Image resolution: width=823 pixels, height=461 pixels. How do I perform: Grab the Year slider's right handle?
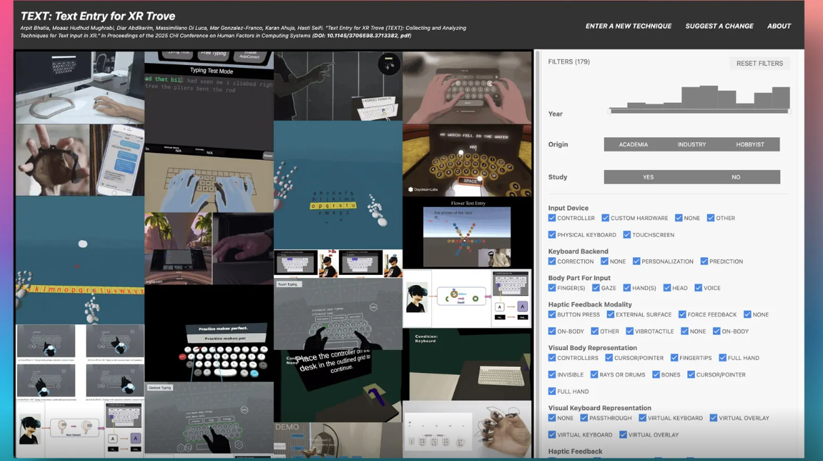(789, 111)
